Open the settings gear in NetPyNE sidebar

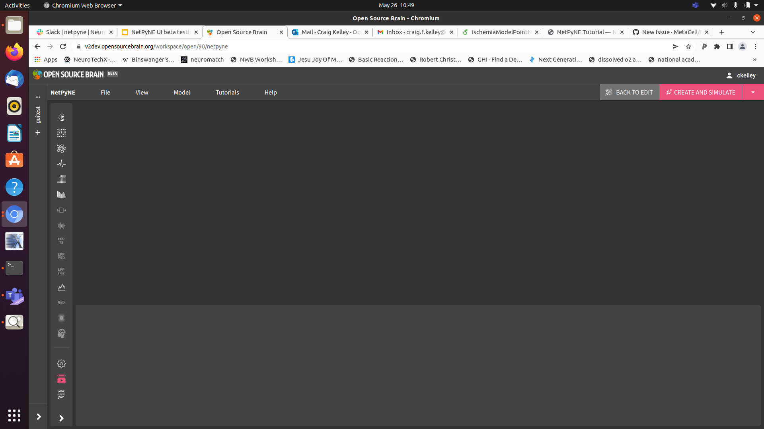(61, 363)
